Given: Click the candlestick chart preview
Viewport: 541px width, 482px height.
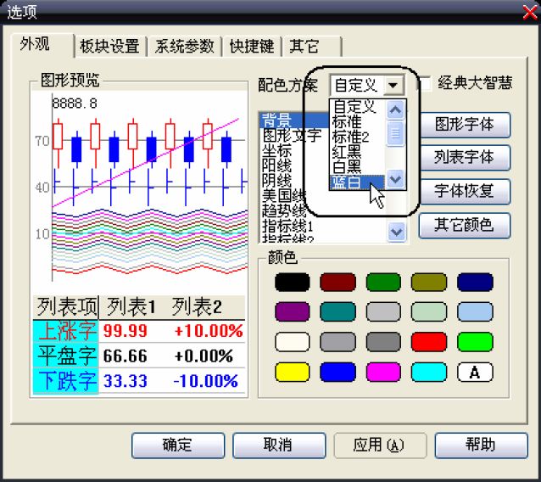Looking at the screenshot, I should pos(139,187).
